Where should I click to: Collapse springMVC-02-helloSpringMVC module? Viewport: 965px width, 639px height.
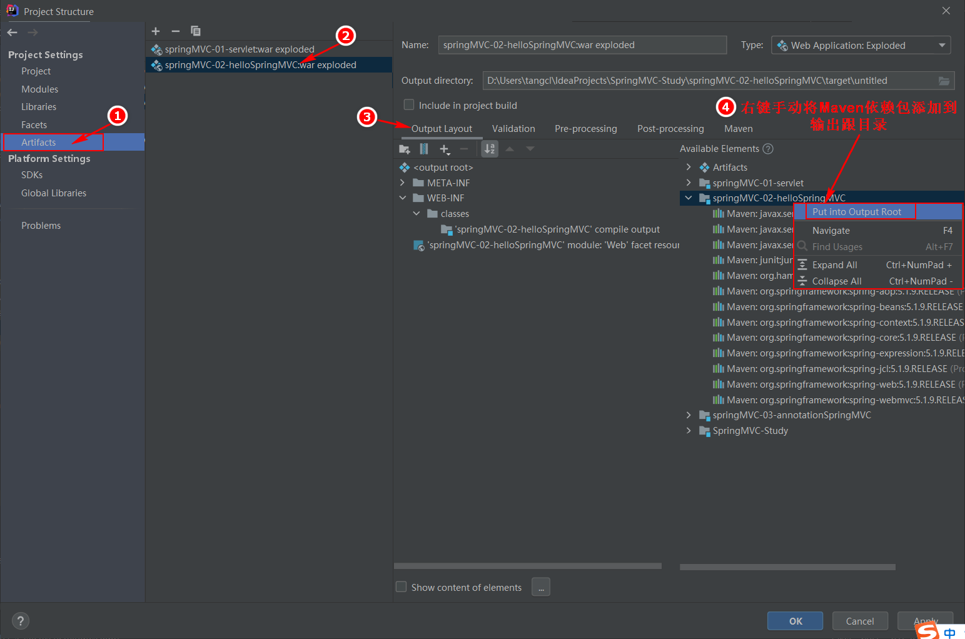[x=689, y=198]
